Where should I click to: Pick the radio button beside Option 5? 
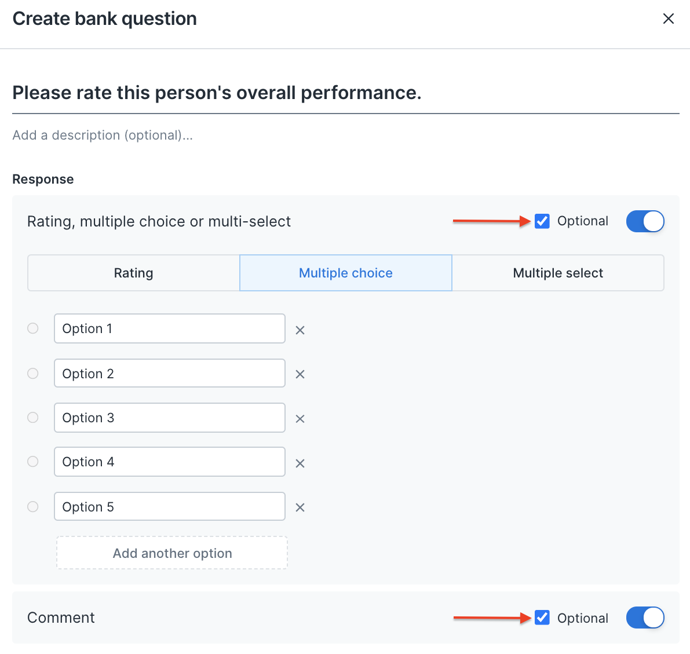tap(33, 507)
